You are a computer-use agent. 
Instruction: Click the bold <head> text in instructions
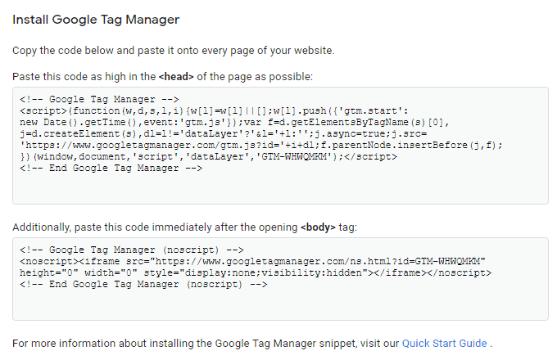point(175,76)
